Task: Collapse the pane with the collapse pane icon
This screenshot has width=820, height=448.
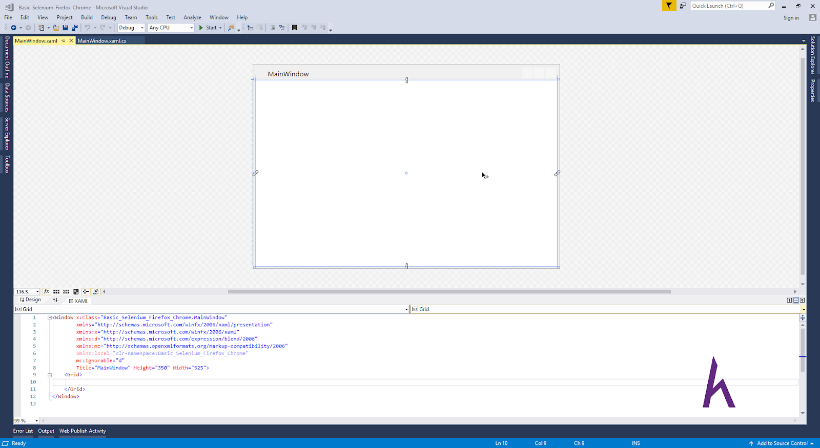Action: click(802, 300)
